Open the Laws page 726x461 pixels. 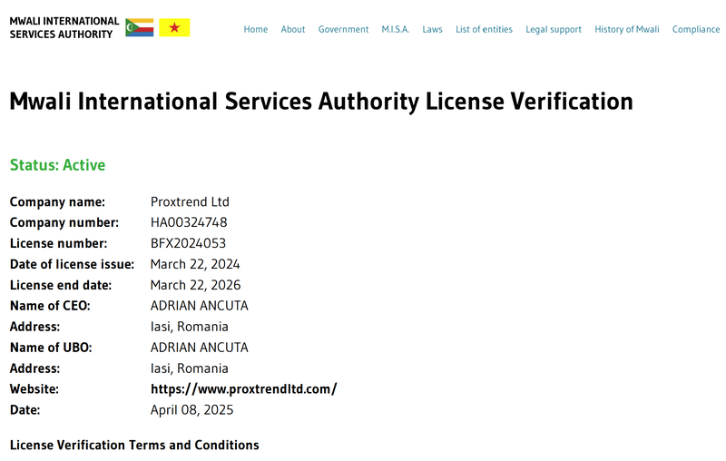pyautogui.click(x=432, y=29)
